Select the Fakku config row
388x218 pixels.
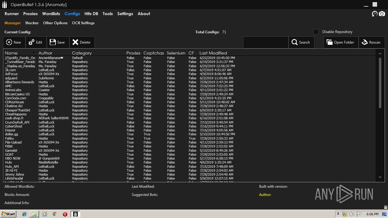[x=189, y=138]
